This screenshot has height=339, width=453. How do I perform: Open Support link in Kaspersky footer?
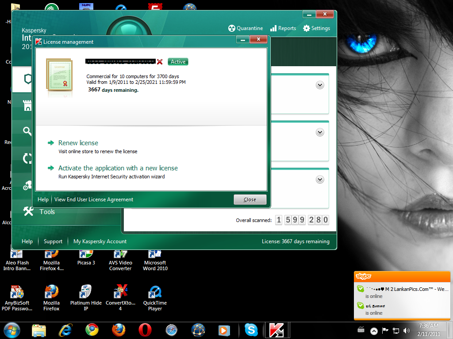click(x=53, y=241)
